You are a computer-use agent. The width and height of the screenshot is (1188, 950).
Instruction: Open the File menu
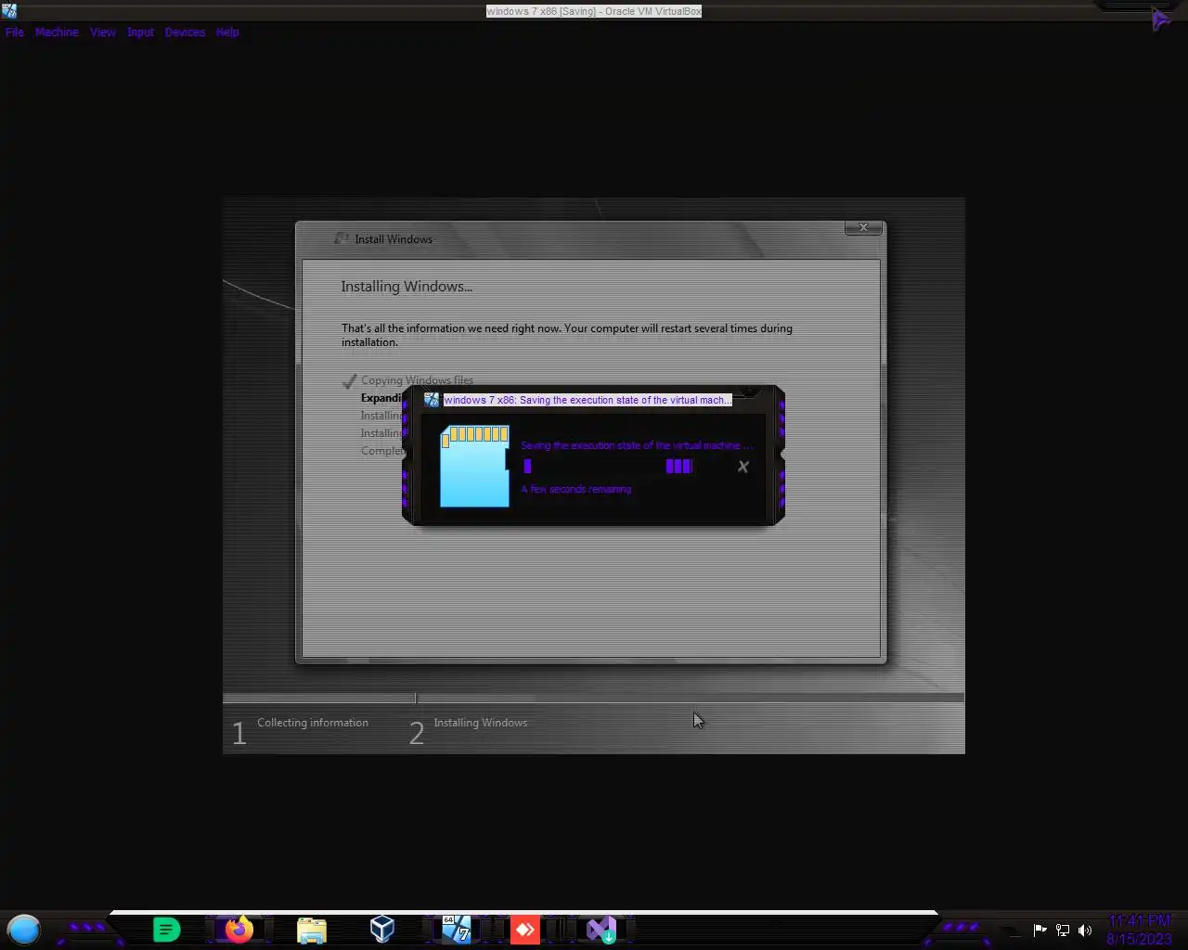(x=15, y=32)
